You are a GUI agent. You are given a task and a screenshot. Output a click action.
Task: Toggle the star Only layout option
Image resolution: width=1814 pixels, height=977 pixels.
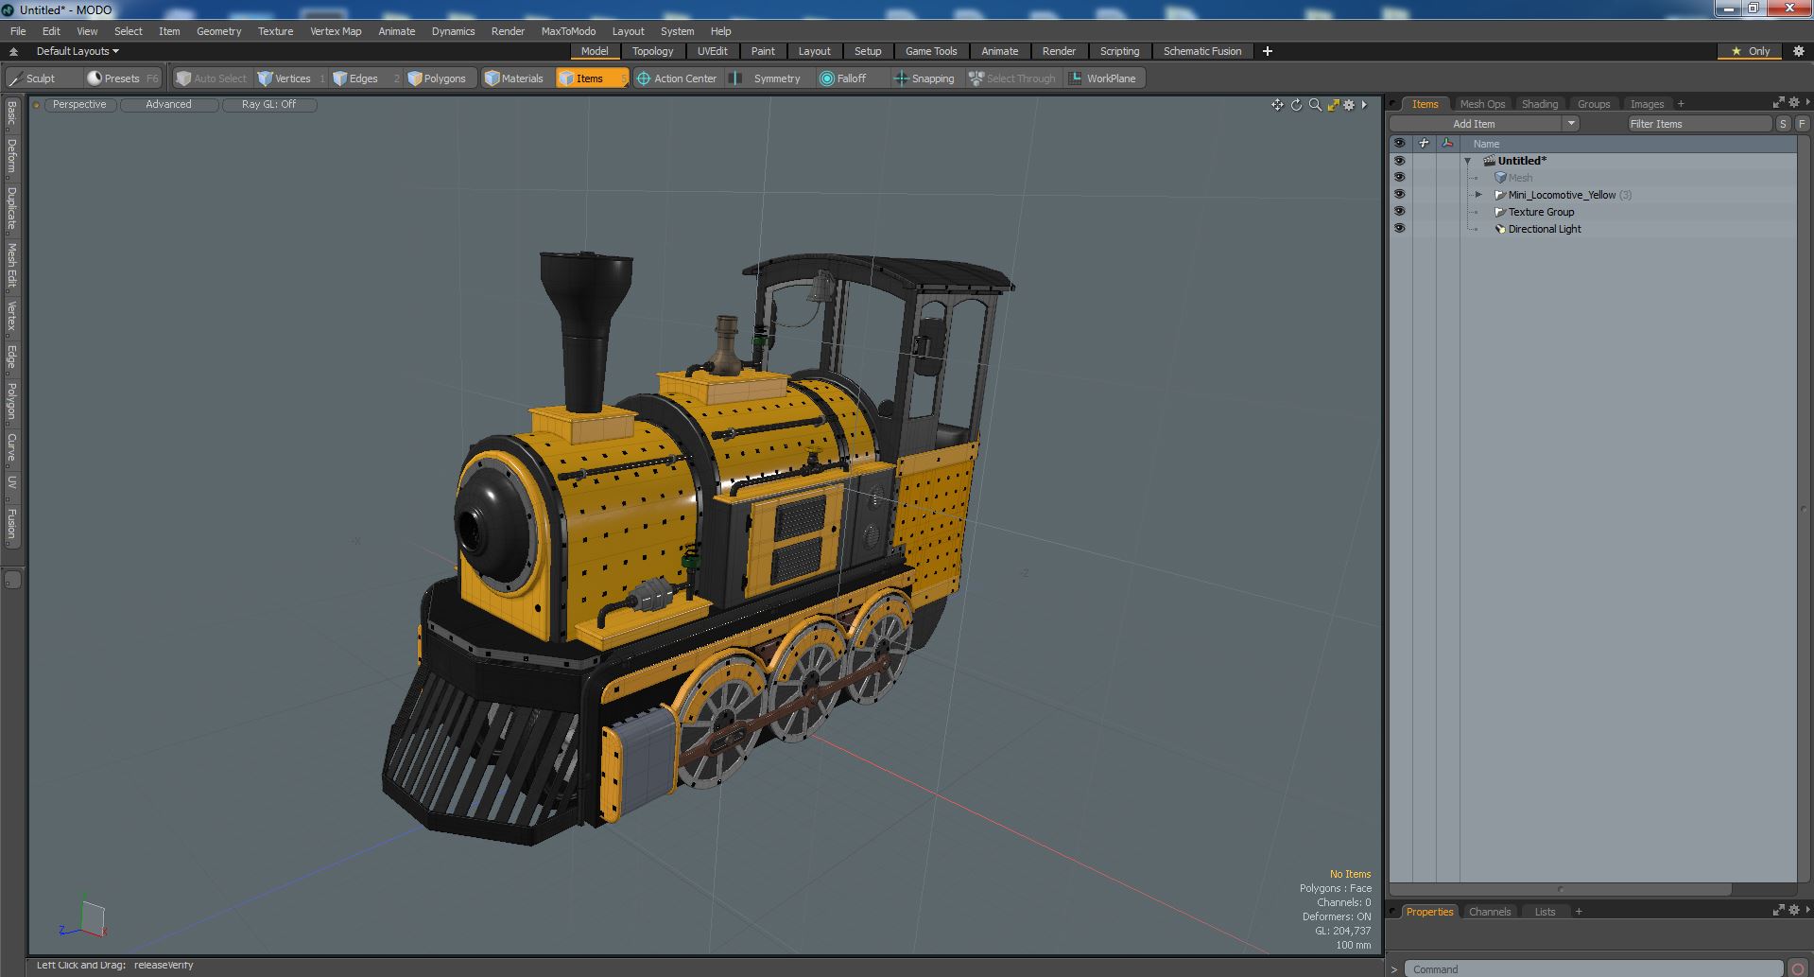1751,51
